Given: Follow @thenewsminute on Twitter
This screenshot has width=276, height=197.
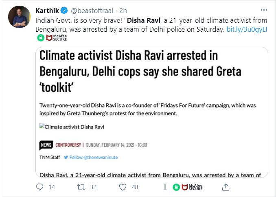Looking at the screenshot, I should click(x=90, y=157).
